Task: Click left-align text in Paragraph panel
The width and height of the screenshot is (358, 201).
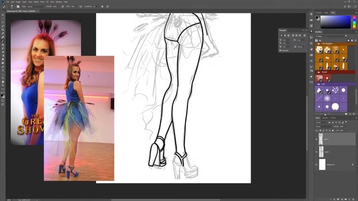Action: pyautogui.click(x=281, y=36)
